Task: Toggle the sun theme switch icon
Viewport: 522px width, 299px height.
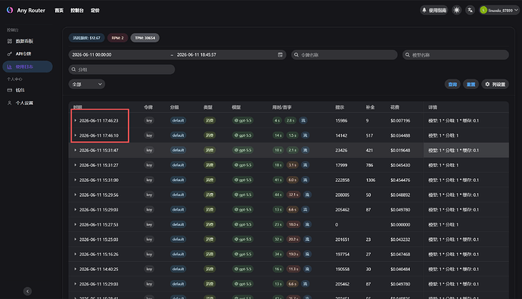Action: coord(456,11)
